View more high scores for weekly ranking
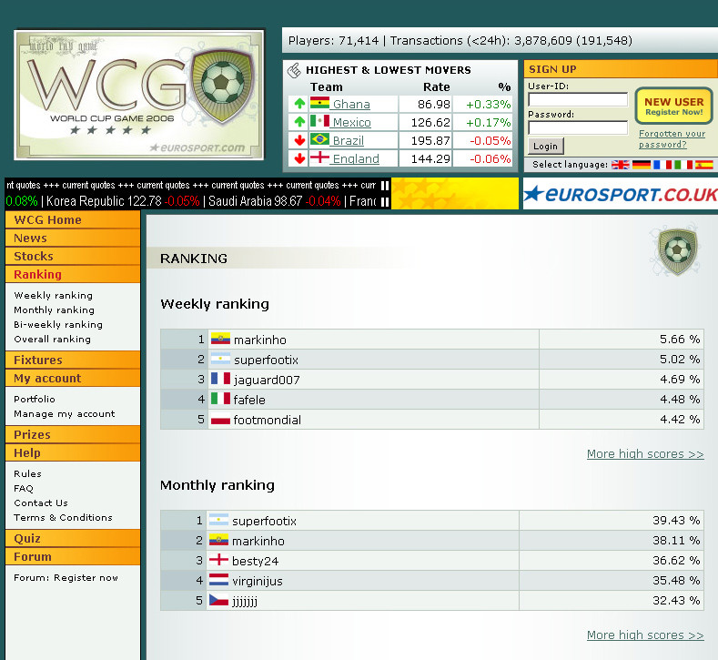The height and width of the screenshot is (660, 718). [644, 454]
